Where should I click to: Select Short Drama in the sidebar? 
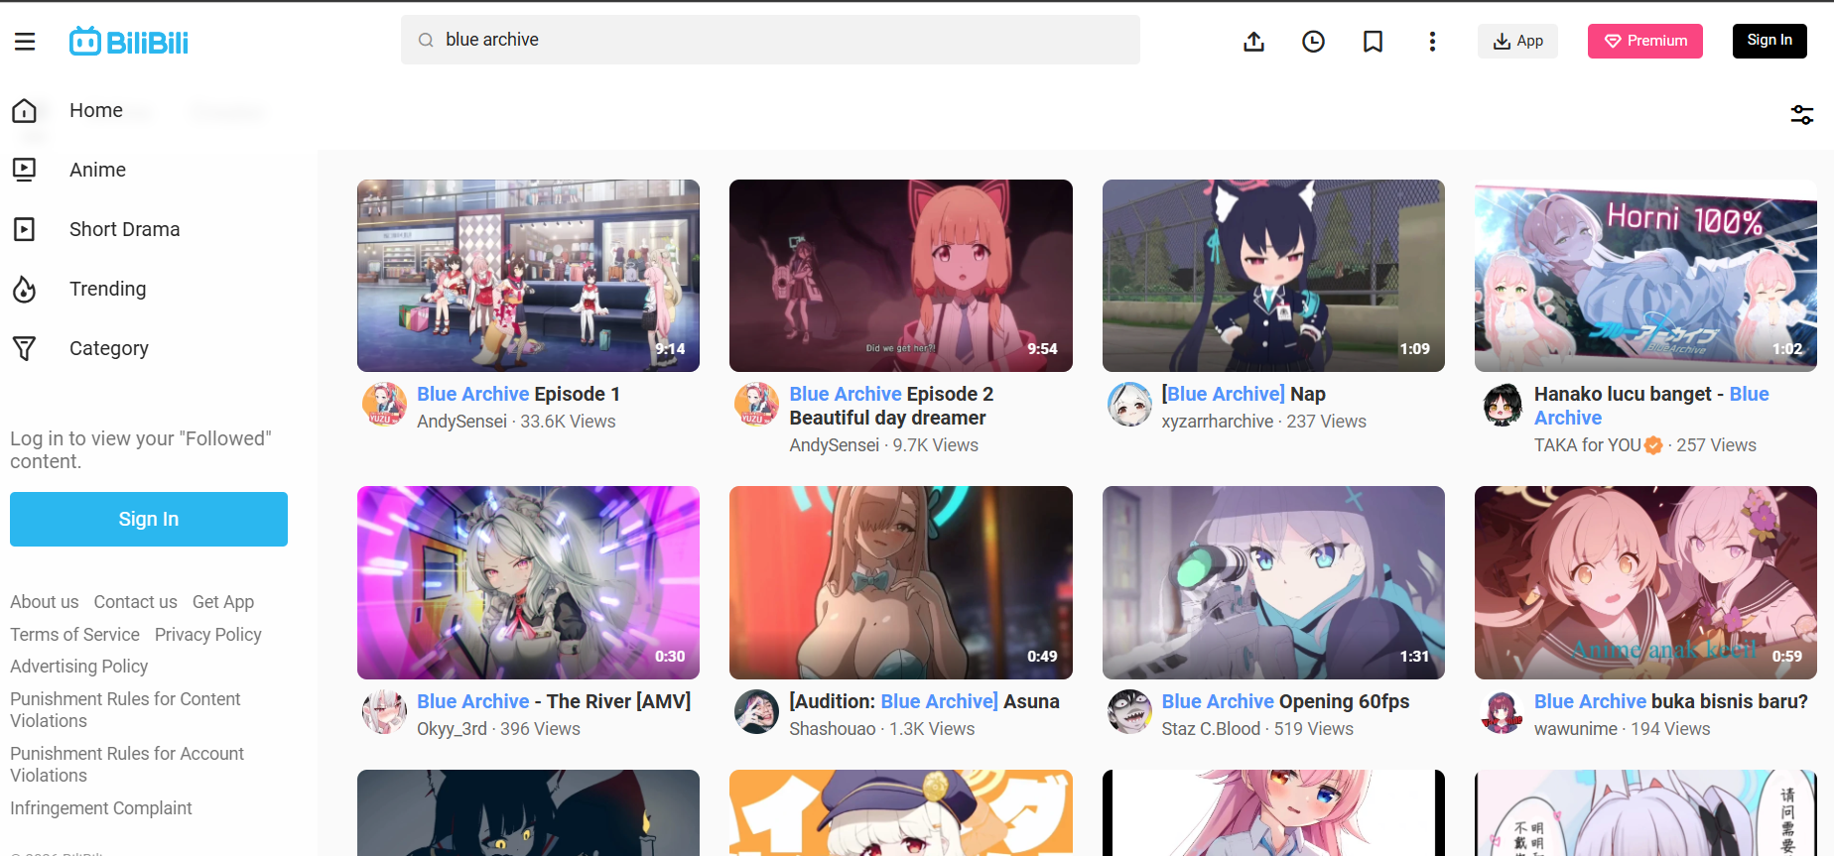[125, 229]
